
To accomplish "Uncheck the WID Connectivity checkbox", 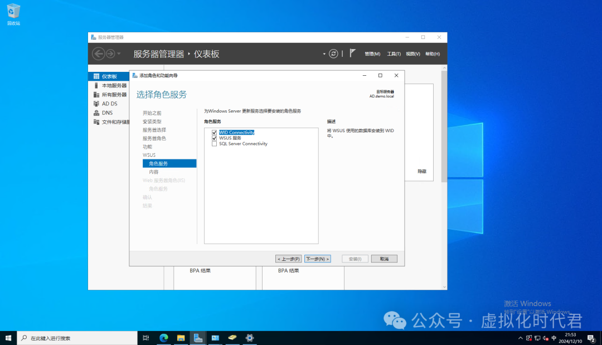I will point(214,133).
